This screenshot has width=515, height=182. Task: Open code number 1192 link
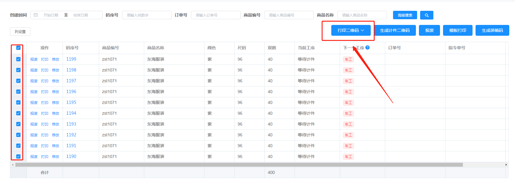tap(71, 135)
